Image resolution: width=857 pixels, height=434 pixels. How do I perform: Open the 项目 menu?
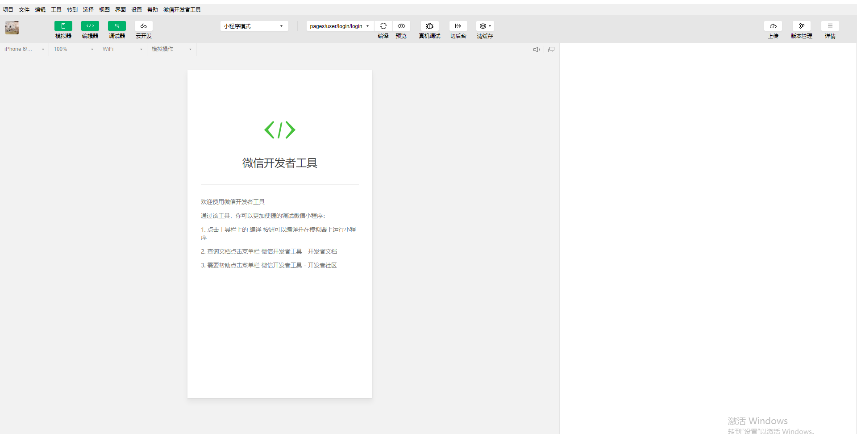click(8, 9)
